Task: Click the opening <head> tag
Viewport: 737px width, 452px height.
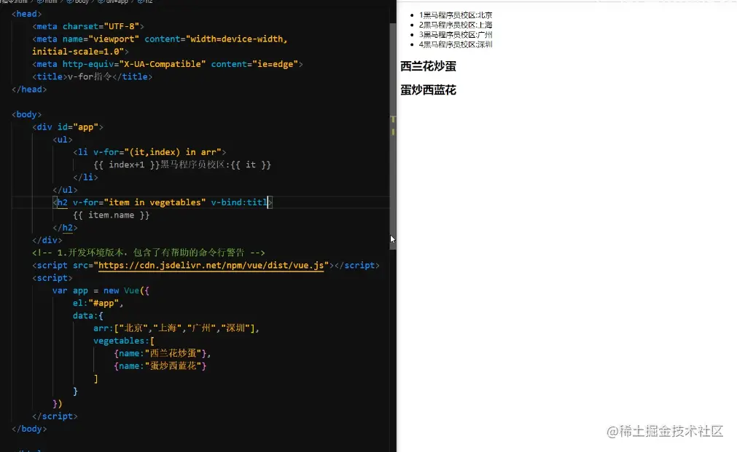Action: click(x=27, y=14)
